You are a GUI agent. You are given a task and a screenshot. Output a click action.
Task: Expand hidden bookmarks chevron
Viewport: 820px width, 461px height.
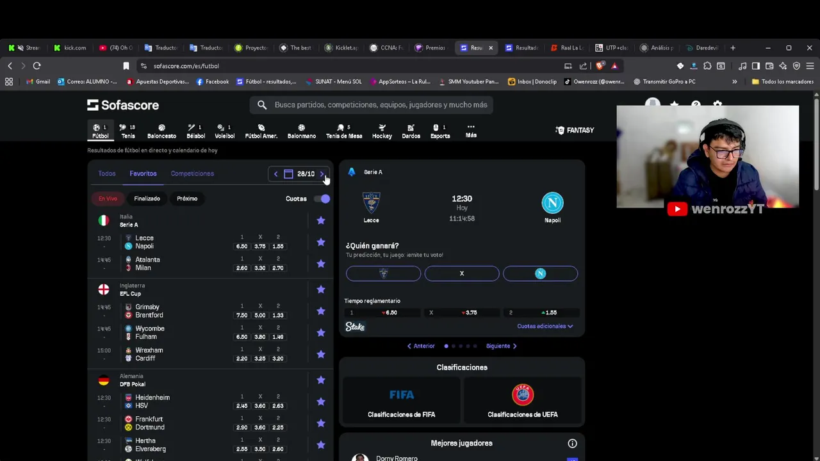coord(734,81)
